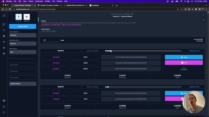Open Spotlight search in menu bar

coord(185,1)
